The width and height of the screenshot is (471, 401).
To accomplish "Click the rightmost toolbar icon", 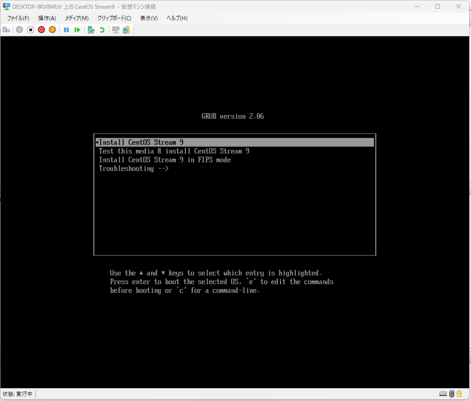I will [x=126, y=29].
